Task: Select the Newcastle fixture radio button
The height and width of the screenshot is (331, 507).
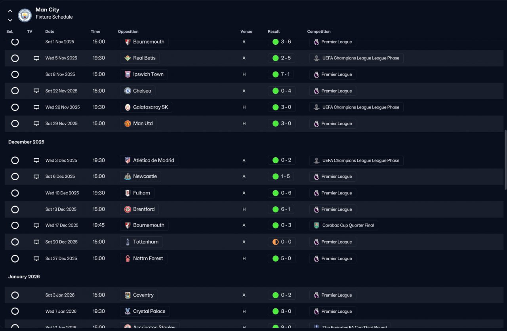Action: pyautogui.click(x=15, y=177)
